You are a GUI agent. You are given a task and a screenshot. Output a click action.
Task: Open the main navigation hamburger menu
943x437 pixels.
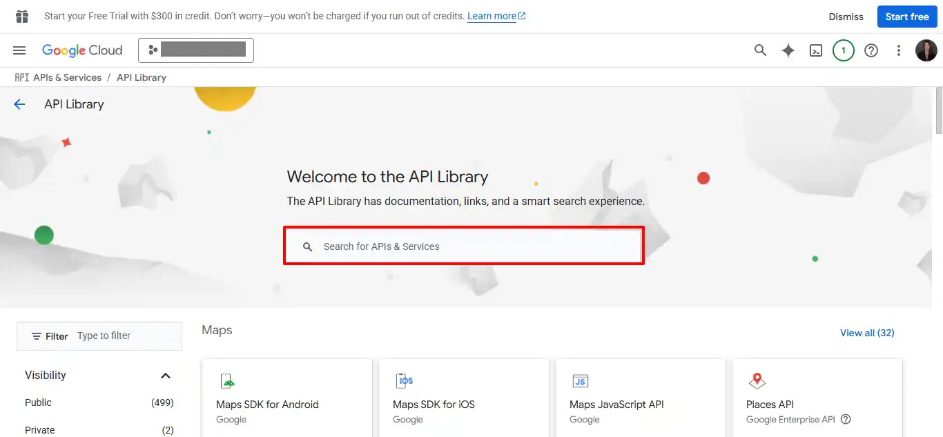pos(19,50)
